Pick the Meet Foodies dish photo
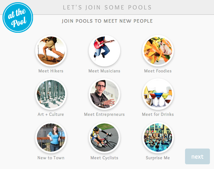 point(158,51)
